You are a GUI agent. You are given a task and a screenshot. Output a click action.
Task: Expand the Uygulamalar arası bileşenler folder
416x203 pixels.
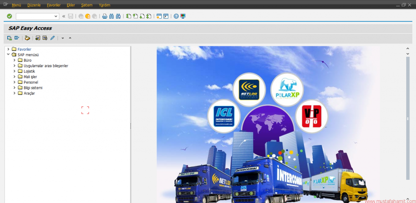[x=15, y=66]
